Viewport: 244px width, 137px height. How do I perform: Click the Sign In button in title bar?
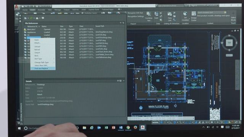[193, 5]
